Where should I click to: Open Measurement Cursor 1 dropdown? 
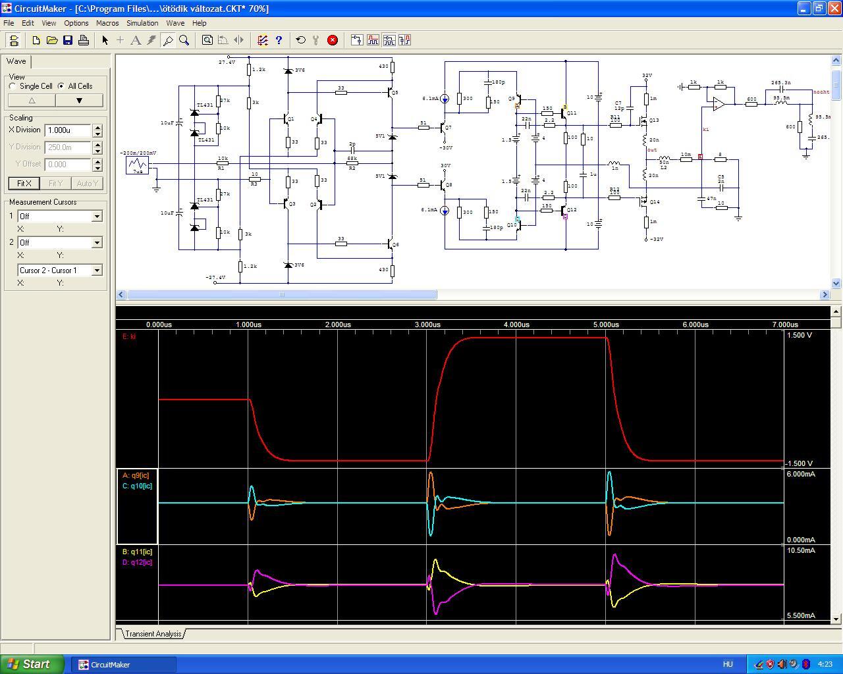point(97,217)
